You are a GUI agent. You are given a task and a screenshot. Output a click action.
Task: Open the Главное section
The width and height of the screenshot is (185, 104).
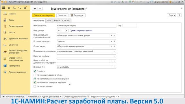pos(12,14)
